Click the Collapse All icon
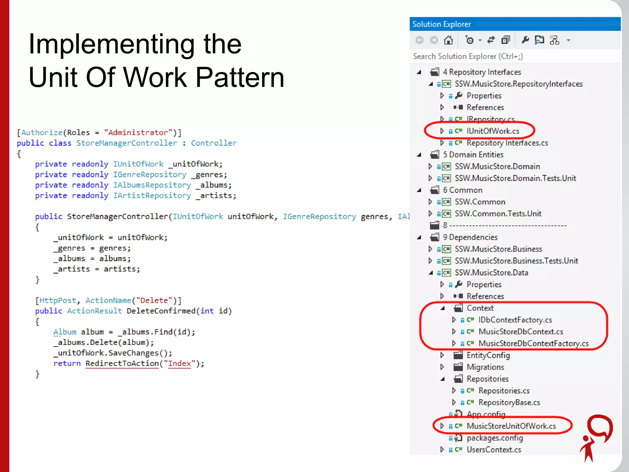 point(506,40)
